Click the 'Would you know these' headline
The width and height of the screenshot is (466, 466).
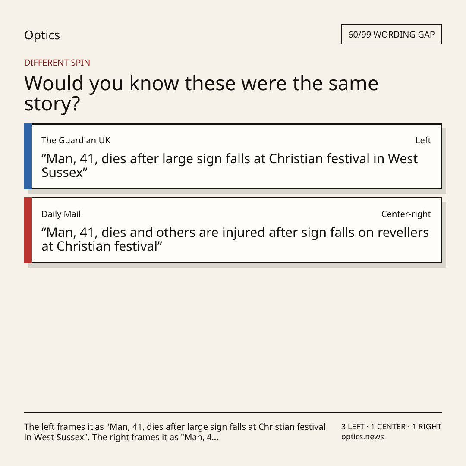click(x=201, y=93)
